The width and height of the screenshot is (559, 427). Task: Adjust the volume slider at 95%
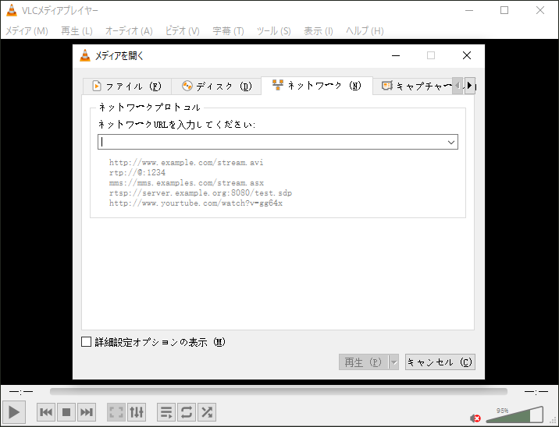[x=514, y=415]
